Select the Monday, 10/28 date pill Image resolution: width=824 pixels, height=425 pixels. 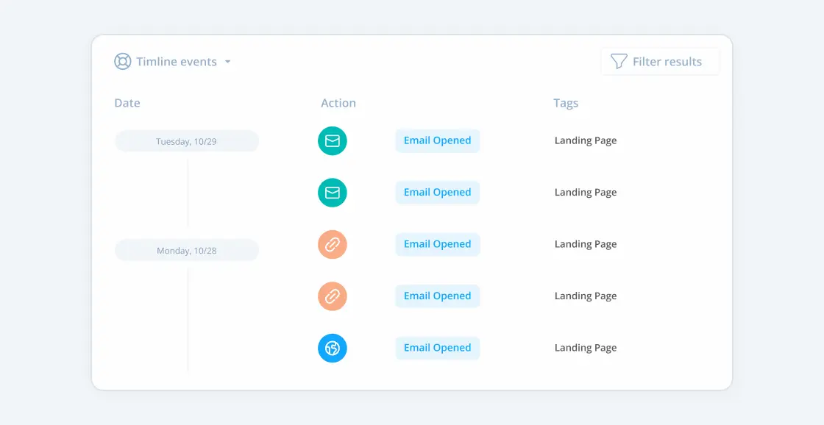186,250
